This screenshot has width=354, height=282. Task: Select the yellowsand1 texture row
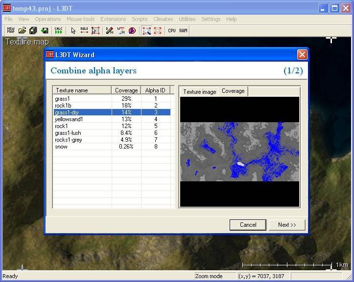(69, 119)
